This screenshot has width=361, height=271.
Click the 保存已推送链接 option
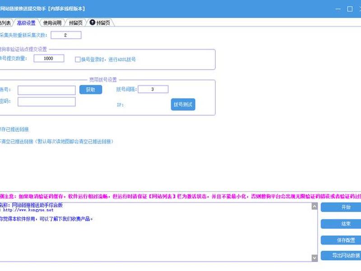[14, 129]
